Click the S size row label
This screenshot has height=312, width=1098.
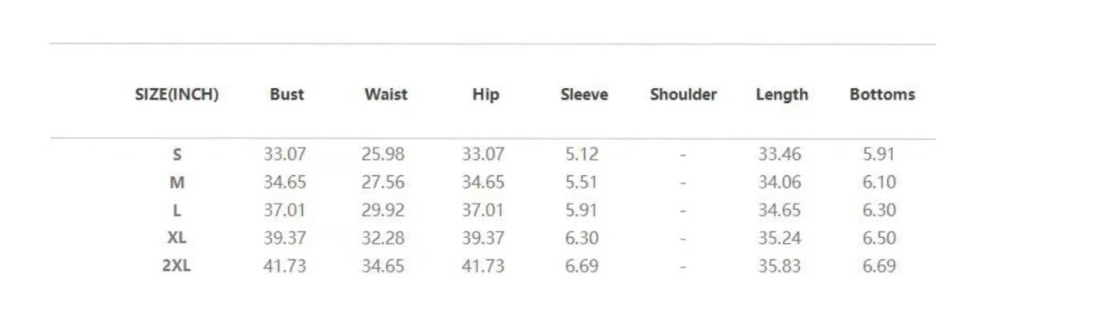click(x=177, y=154)
